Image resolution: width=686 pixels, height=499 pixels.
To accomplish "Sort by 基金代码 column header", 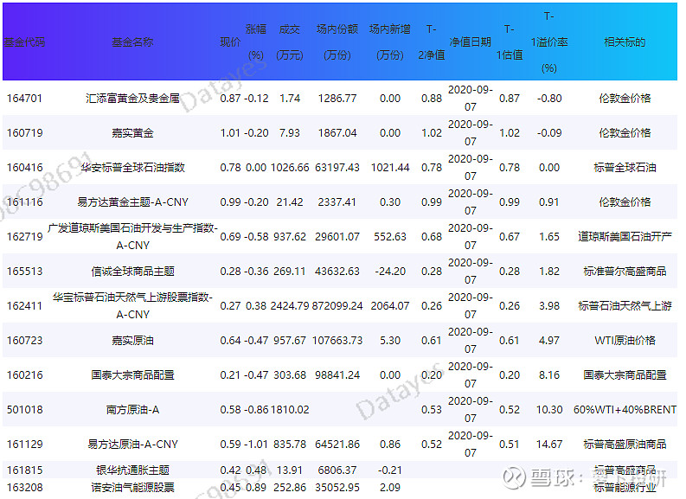I will pos(24,42).
